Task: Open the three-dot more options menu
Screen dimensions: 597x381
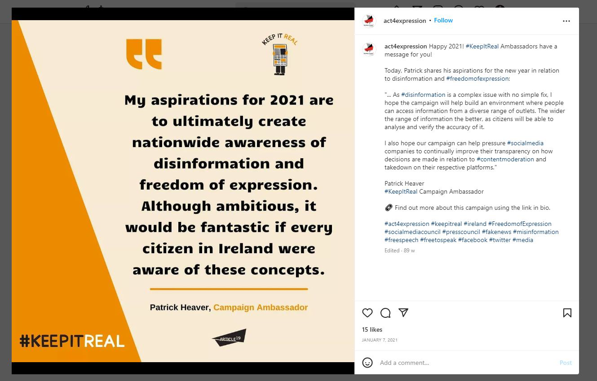Action: (566, 21)
